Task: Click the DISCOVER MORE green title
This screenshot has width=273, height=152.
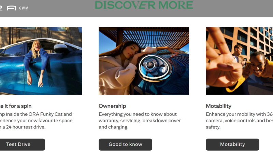Action: pyautogui.click(x=144, y=5)
